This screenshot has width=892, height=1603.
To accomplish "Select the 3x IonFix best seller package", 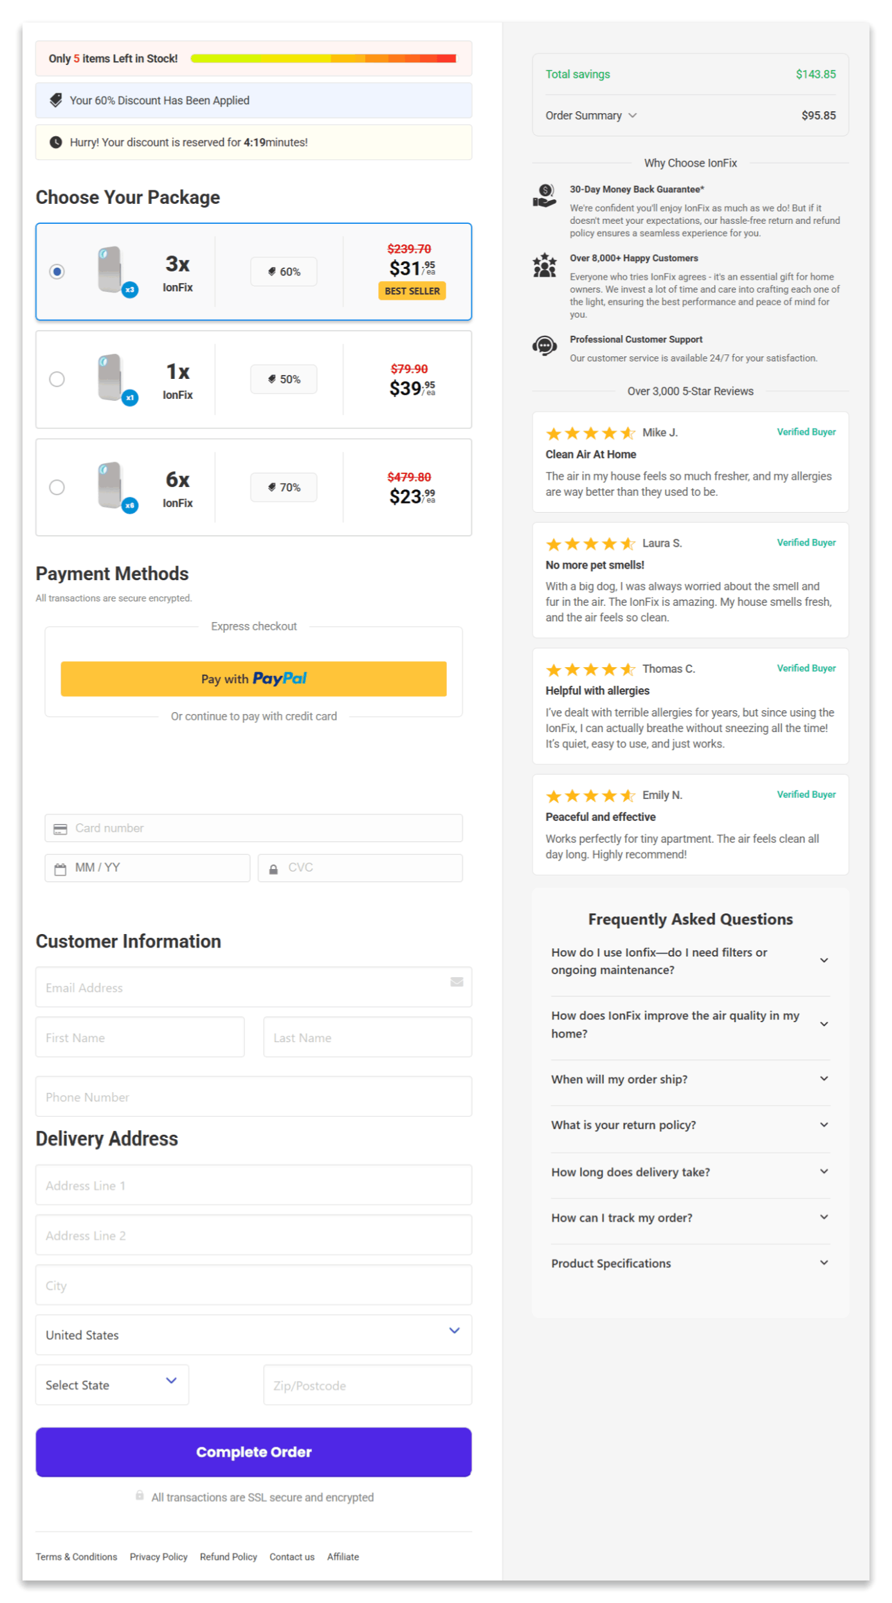I will [x=57, y=271].
